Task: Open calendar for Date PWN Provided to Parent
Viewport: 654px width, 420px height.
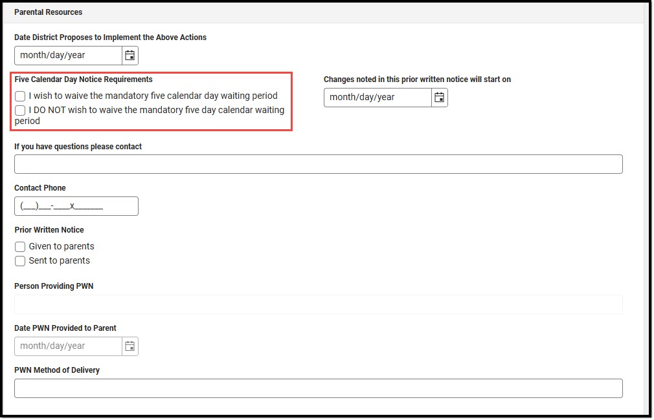Action: (130, 346)
